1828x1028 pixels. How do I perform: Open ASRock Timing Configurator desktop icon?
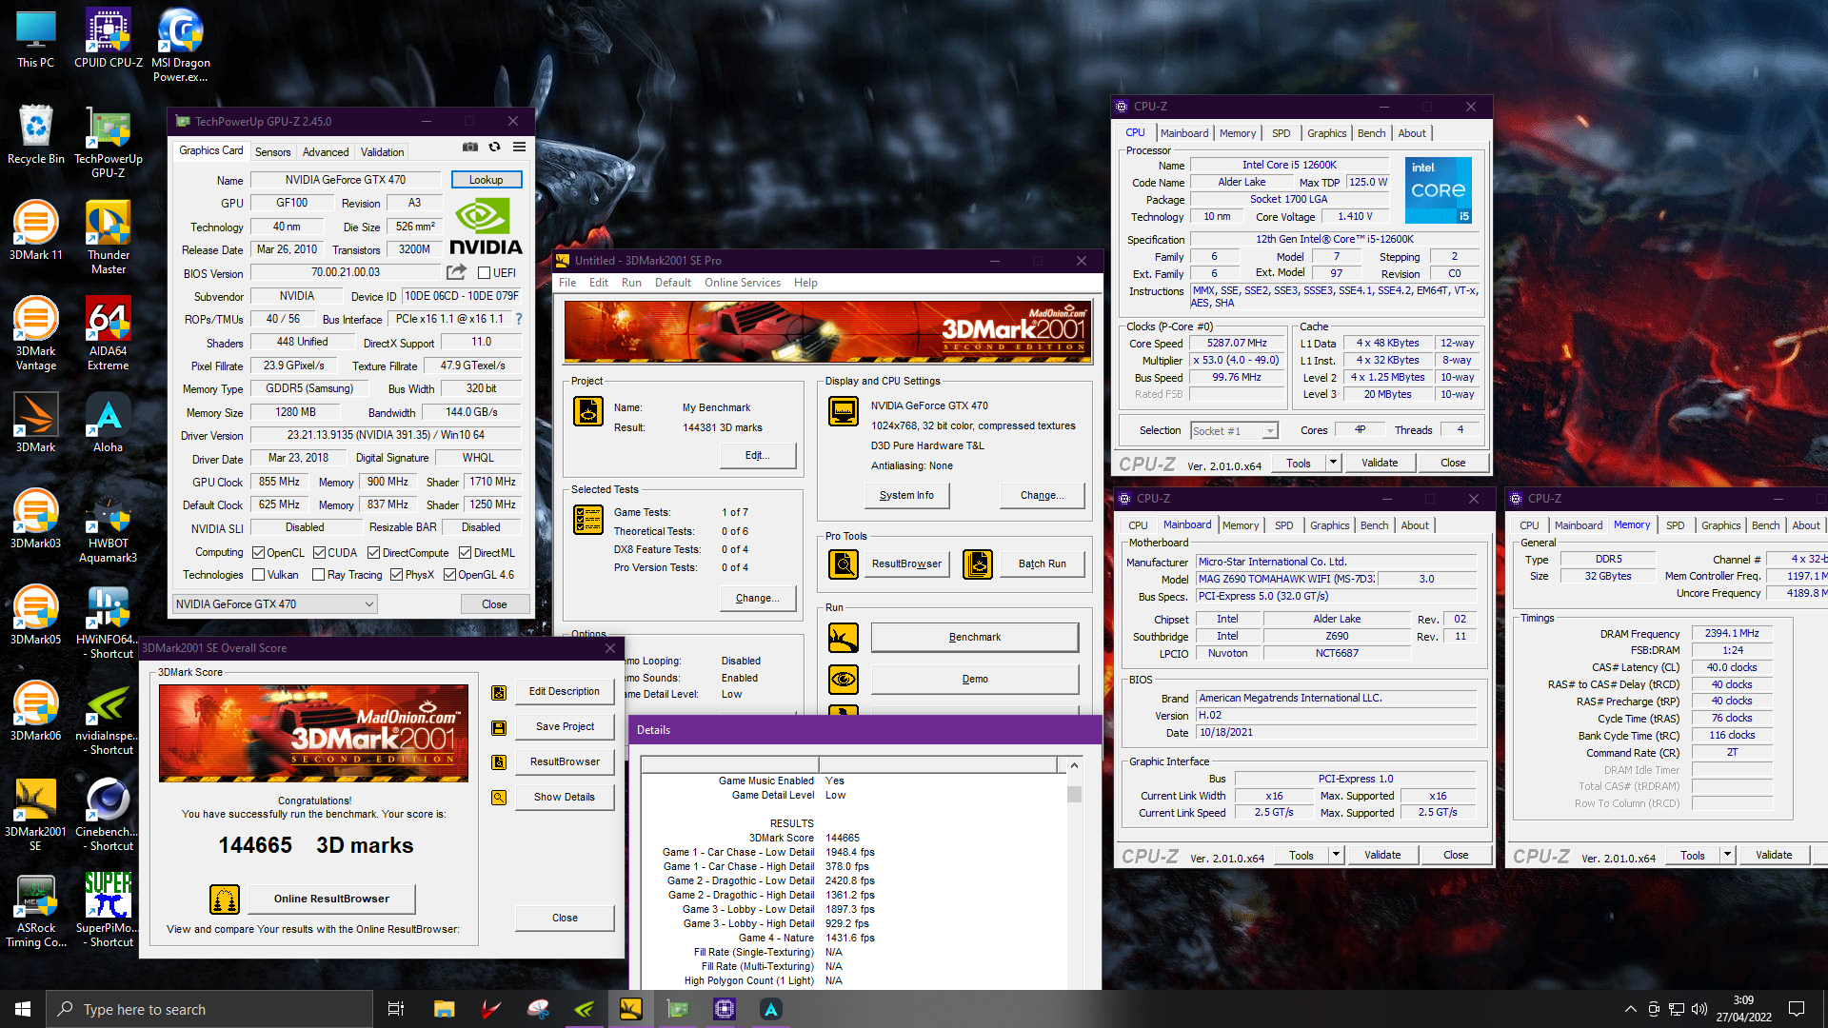[x=35, y=912]
